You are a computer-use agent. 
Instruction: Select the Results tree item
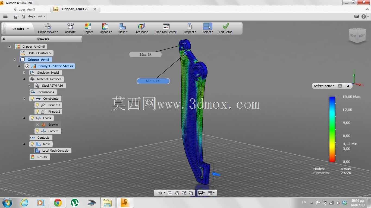coord(40,157)
